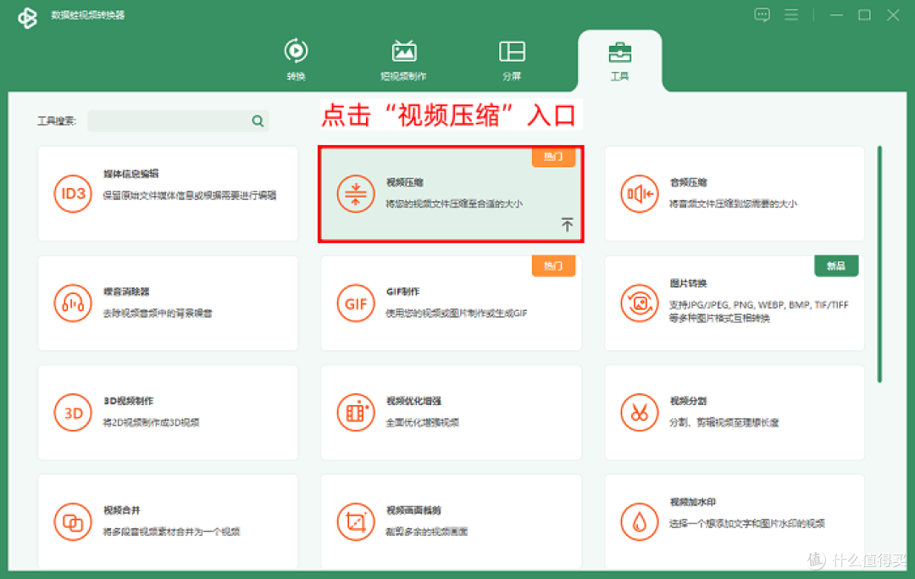
Task: Click the 噪音消除器 title
Action: (126, 292)
